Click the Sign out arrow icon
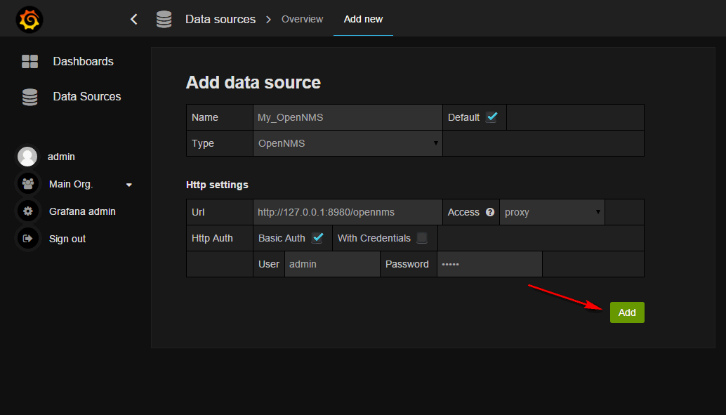726x415 pixels. (x=28, y=239)
